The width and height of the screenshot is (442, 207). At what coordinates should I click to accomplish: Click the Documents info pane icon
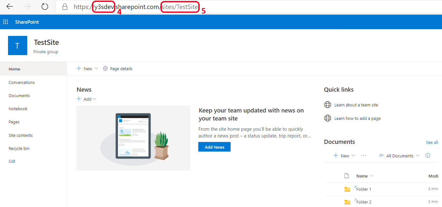pos(428,155)
